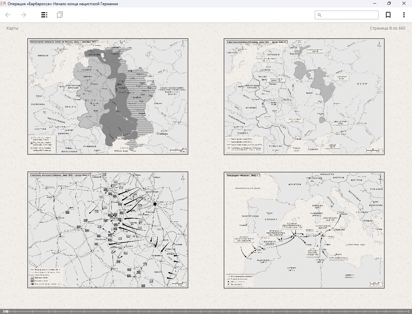Minimize the reader window
Image resolution: width=412 pixels, height=314 pixels.
tap(375, 4)
